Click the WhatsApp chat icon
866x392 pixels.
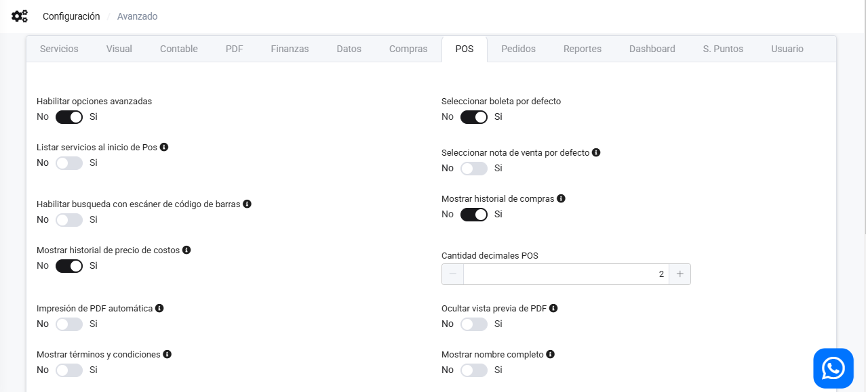833,368
